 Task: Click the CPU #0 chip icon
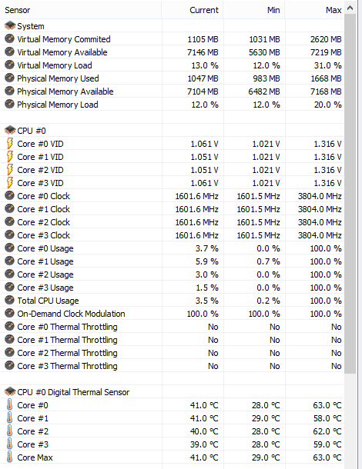(x=10, y=131)
